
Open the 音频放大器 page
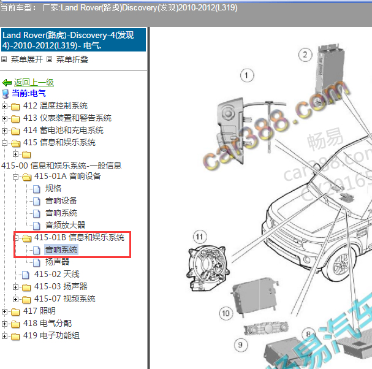65,225
